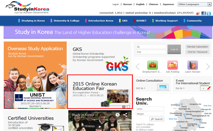The width and height of the screenshot is (213, 131).
Task: Go to next slide in UNIST banner
Action: pyautogui.click(x=62, y=100)
